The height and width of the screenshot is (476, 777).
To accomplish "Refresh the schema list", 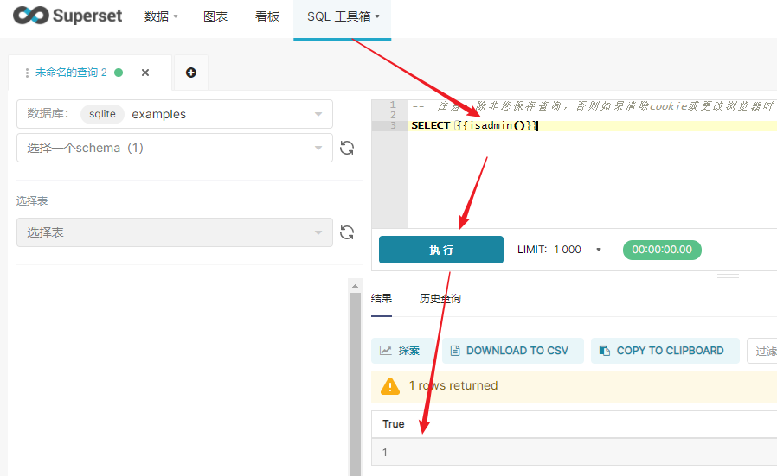I will tap(347, 148).
